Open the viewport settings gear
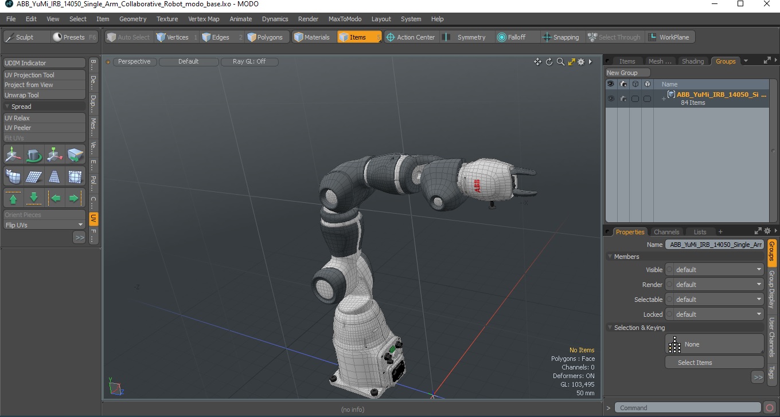Screen dimensions: 780x417 coord(580,62)
